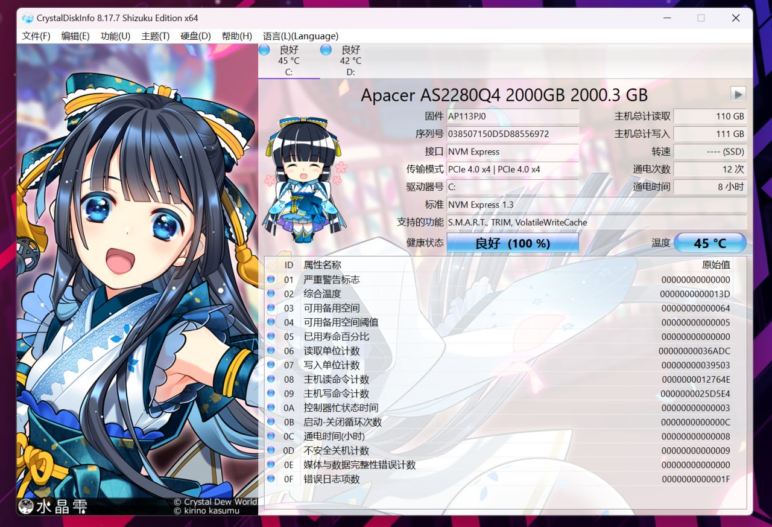Click the power on count 12 次 value
The width and height of the screenshot is (772, 527).
click(x=710, y=169)
